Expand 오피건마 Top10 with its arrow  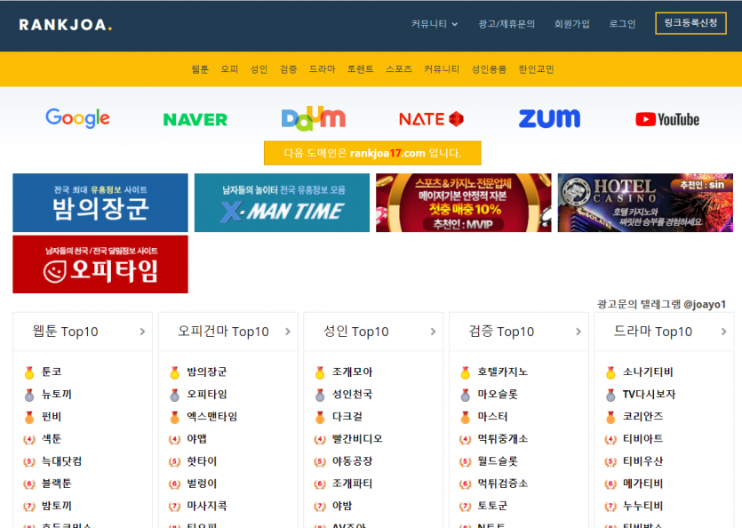pos(288,332)
